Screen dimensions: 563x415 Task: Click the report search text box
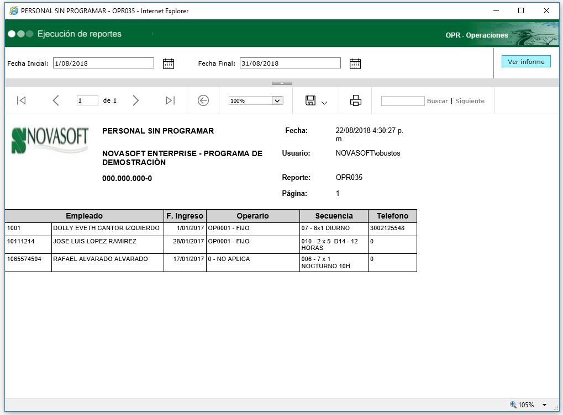(x=403, y=101)
